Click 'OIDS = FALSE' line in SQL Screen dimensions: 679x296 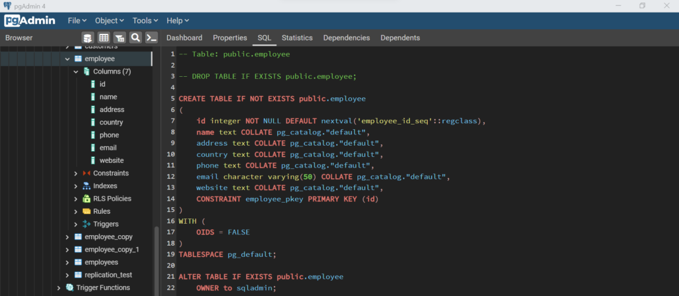pos(223,232)
